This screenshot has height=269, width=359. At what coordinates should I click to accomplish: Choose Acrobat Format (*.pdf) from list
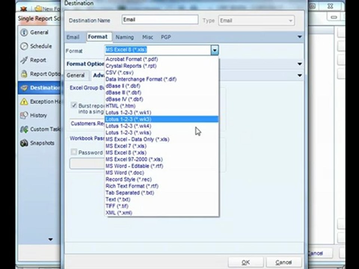point(162,59)
